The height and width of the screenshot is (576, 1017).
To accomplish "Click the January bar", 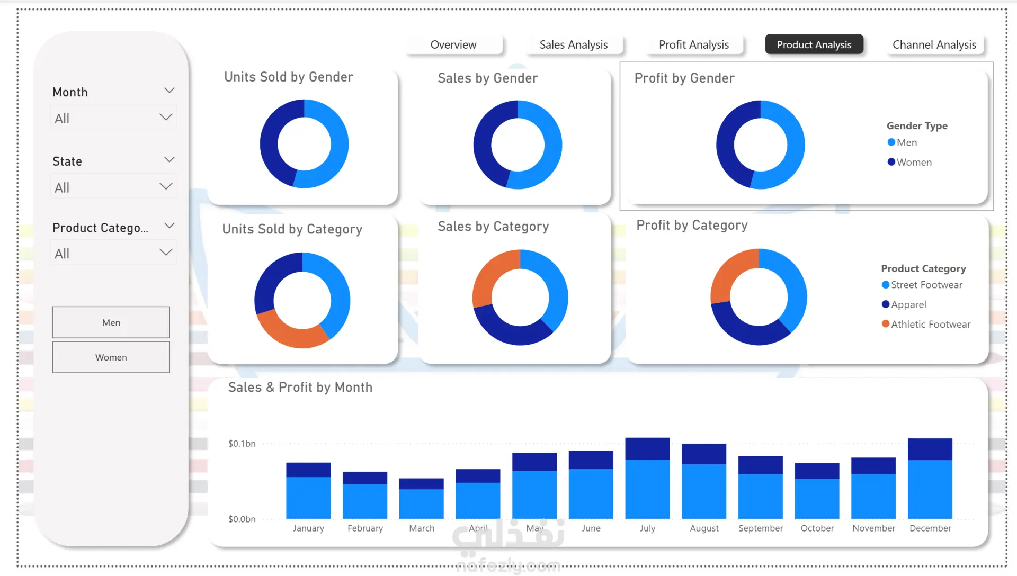I will [308, 491].
